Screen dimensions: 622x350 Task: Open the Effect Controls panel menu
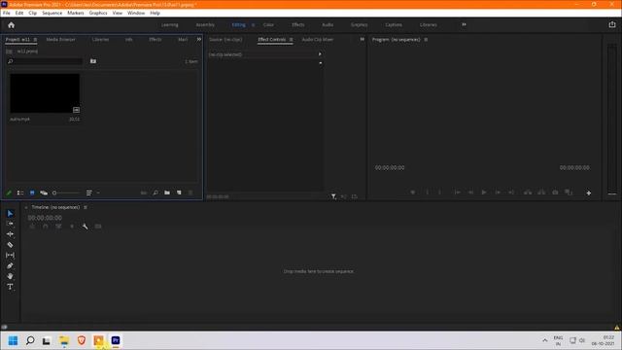click(x=292, y=40)
